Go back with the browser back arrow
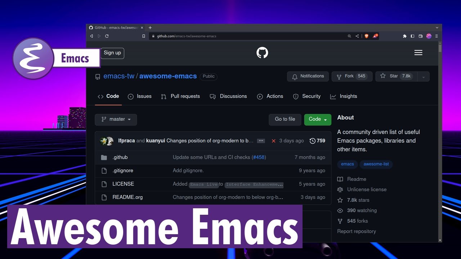This screenshot has height=259, width=461. point(91,36)
